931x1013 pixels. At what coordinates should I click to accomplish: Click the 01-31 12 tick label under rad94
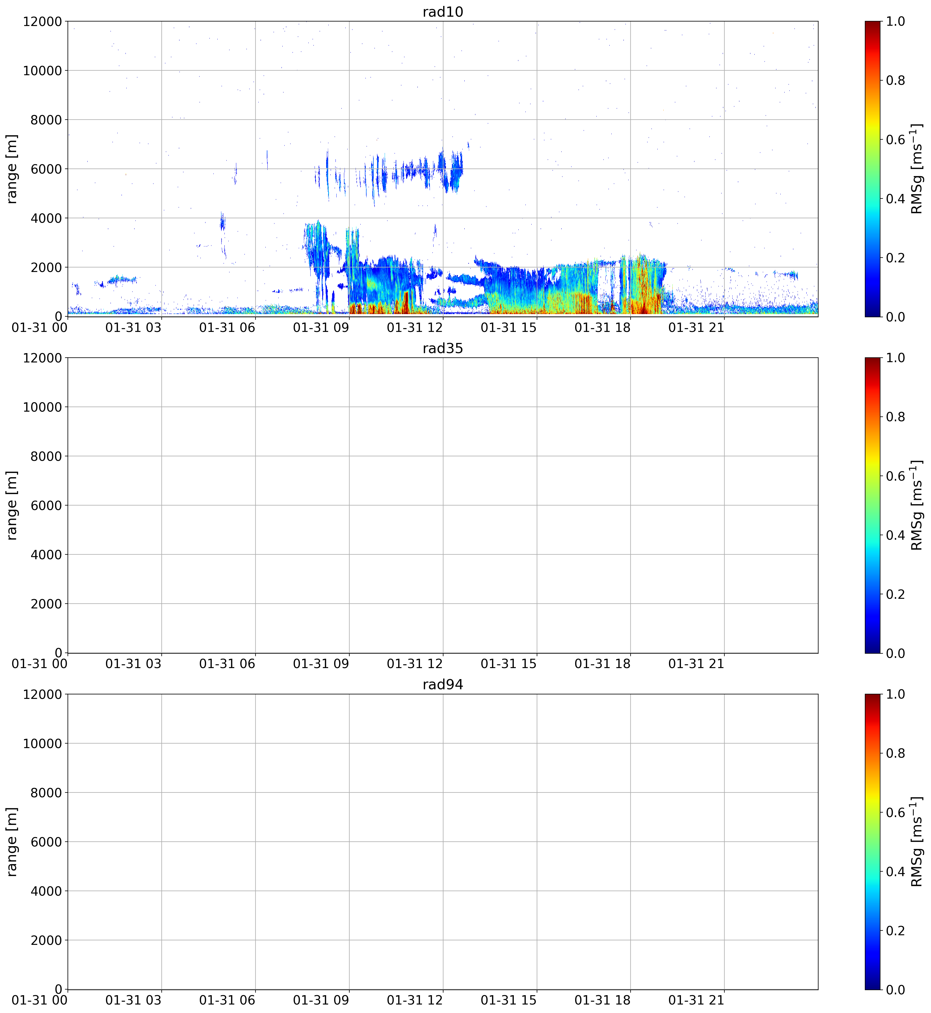coord(415,1000)
